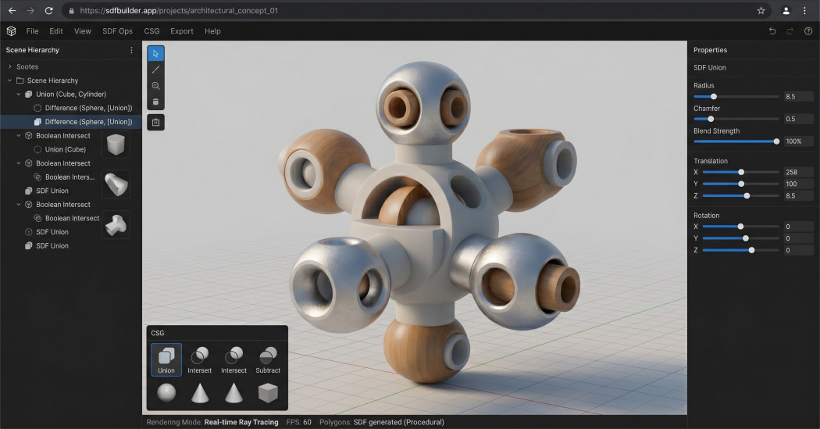
Task: Expand the Sootes tree node
Action: [x=9, y=66]
